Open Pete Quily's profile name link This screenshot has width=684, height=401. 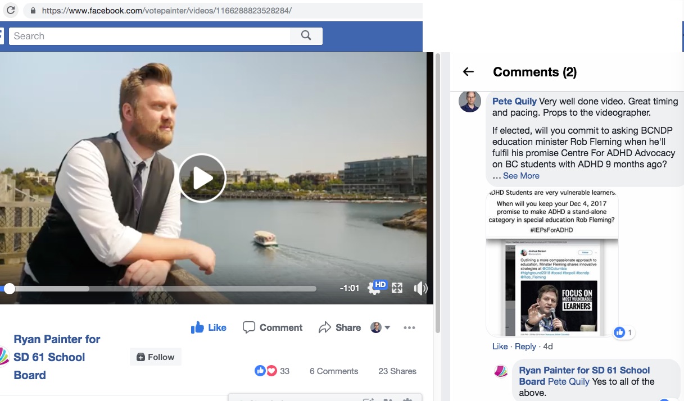(x=514, y=102)
